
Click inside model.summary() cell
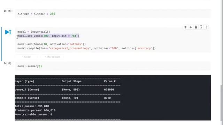coord(113,66)
